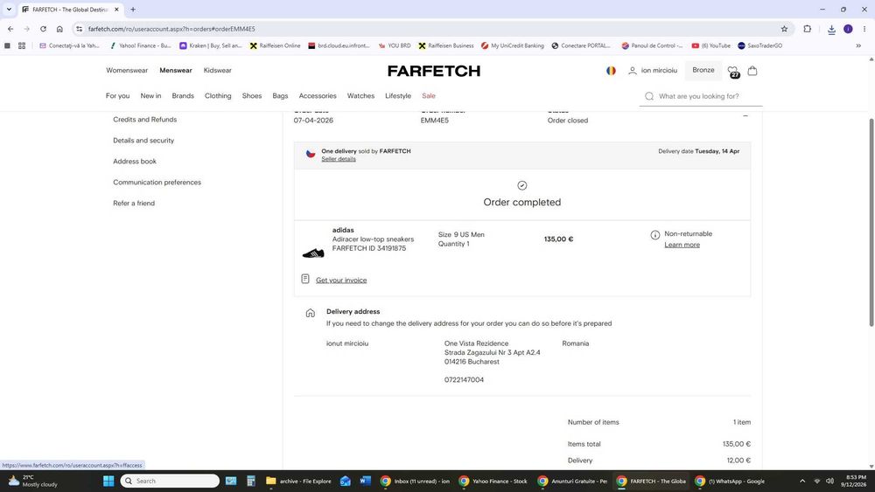The width and height of the screenshot is (875, 492).
Task: Click the adidas sneaker thumbnail
Action: (x=313, y=253)
